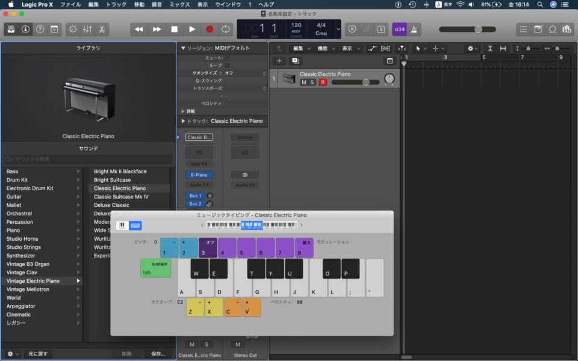Toggle the Solo S transport button

pyautogui.click(x=381, y=29)
